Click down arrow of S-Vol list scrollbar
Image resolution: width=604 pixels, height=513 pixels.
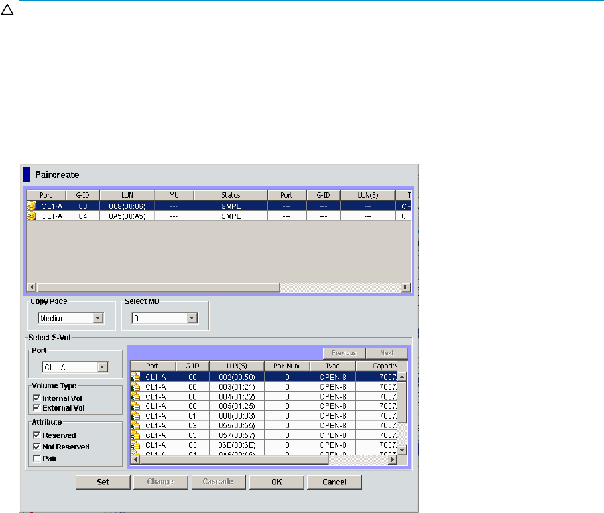402,451
